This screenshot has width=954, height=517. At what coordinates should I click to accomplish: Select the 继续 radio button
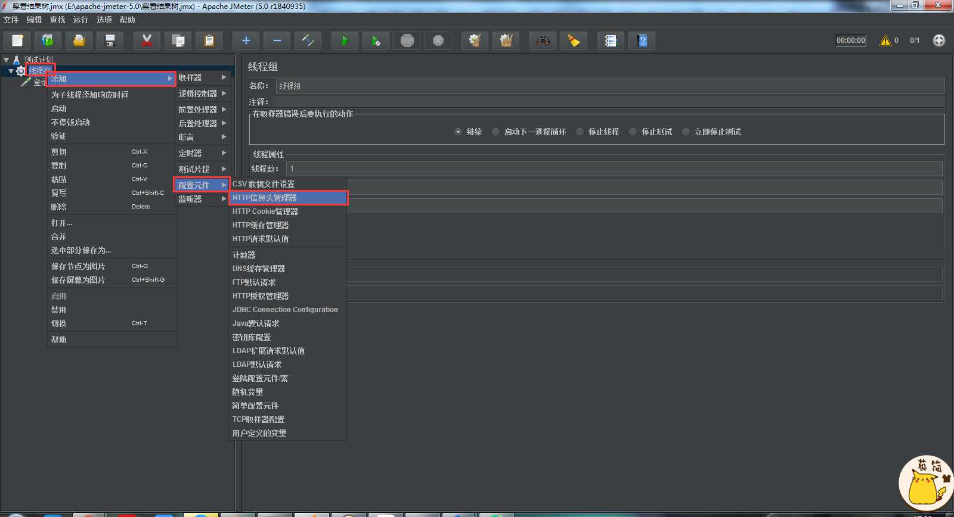point(458,132)
